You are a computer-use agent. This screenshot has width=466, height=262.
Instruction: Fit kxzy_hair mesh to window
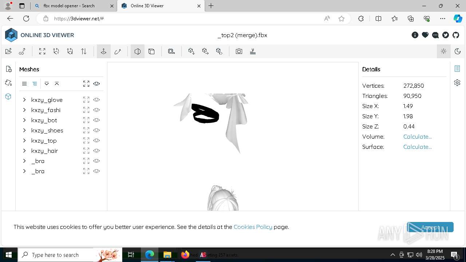click(x=86, y=151)
